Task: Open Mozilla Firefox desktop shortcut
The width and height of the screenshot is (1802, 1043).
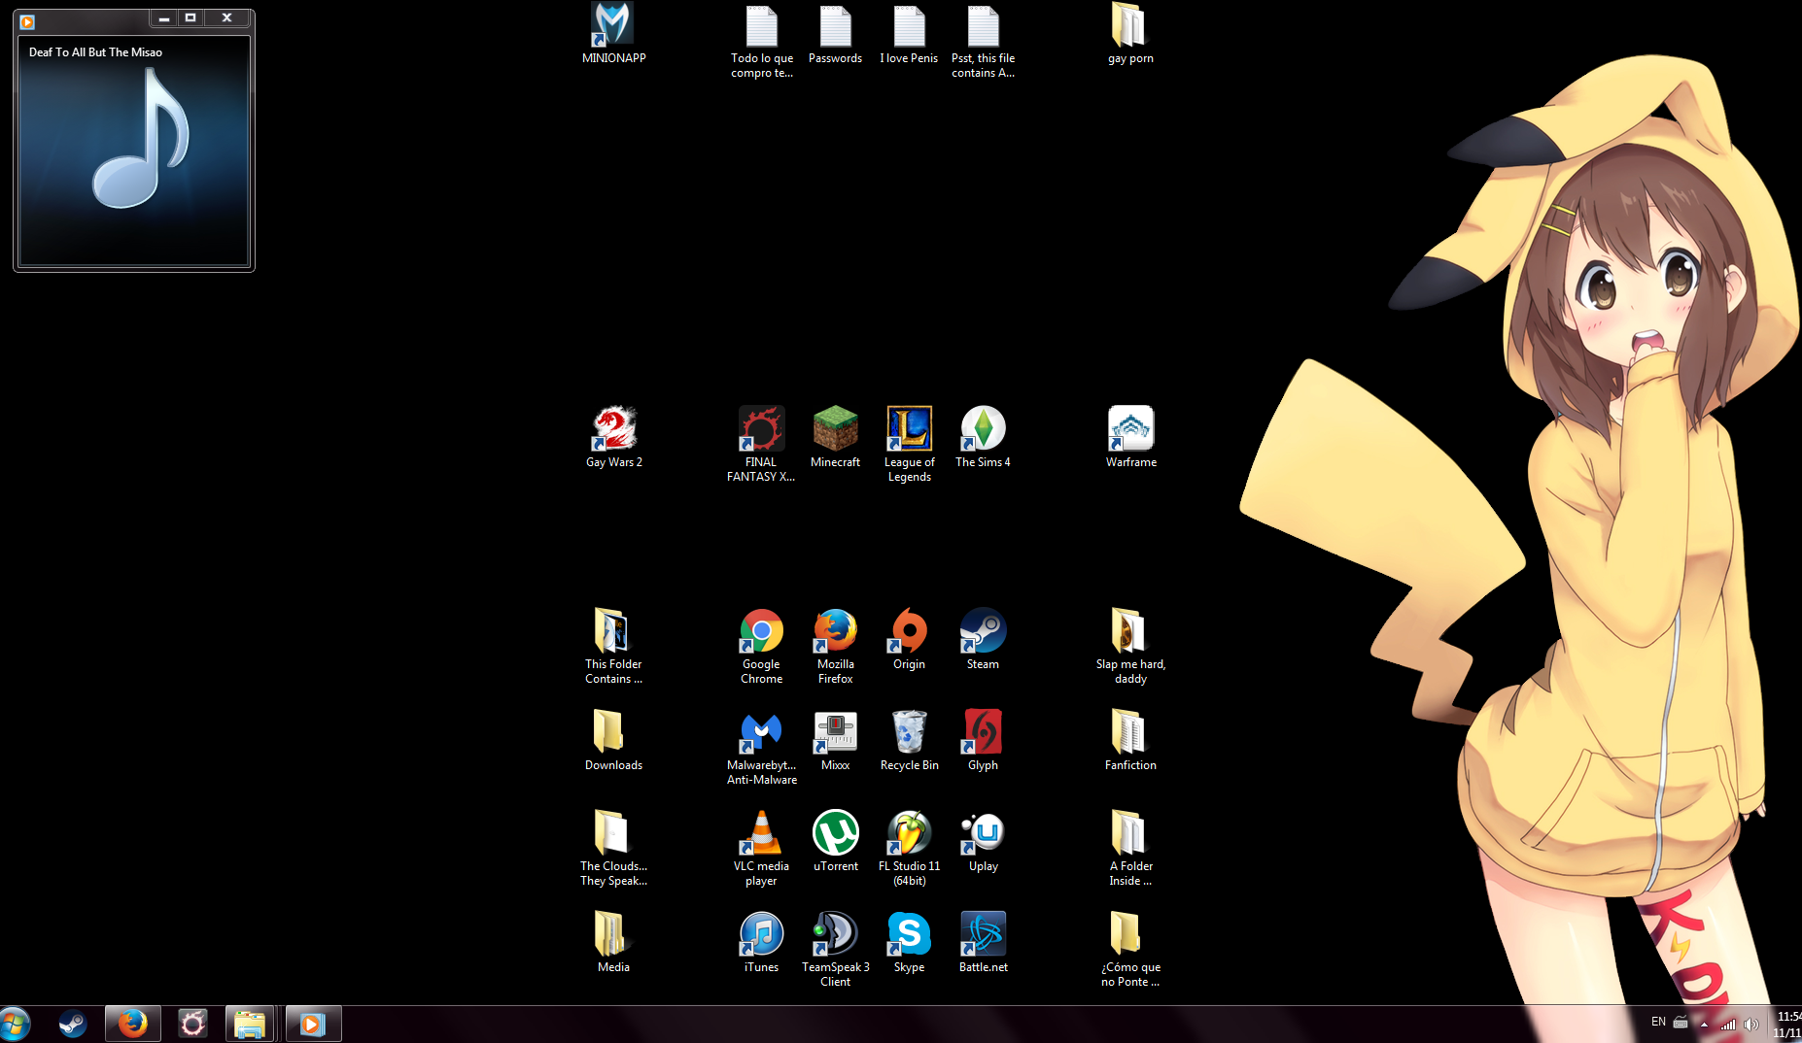Action: [836, 646]
